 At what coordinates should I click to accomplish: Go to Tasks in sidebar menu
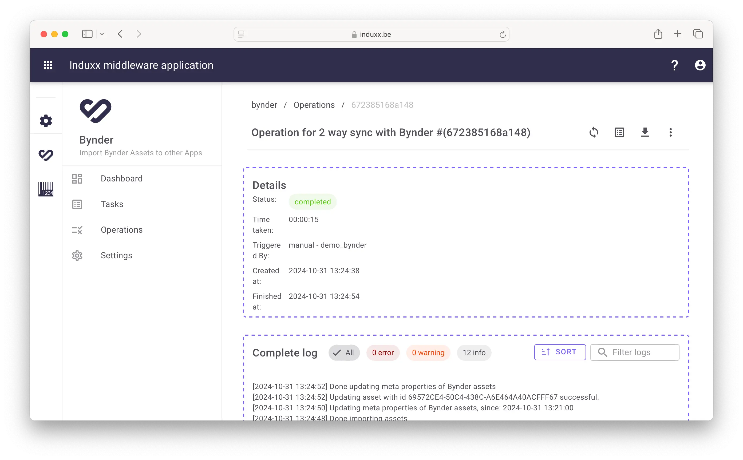pos(112,204)
